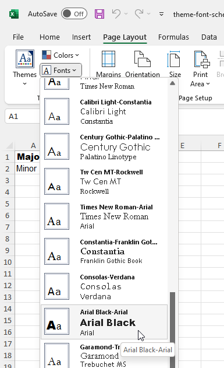Choose the Calibri Light-Constantia font scheme

point(104,111)
